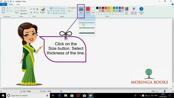Choose the Pentagon shape

tap(54, 11)
